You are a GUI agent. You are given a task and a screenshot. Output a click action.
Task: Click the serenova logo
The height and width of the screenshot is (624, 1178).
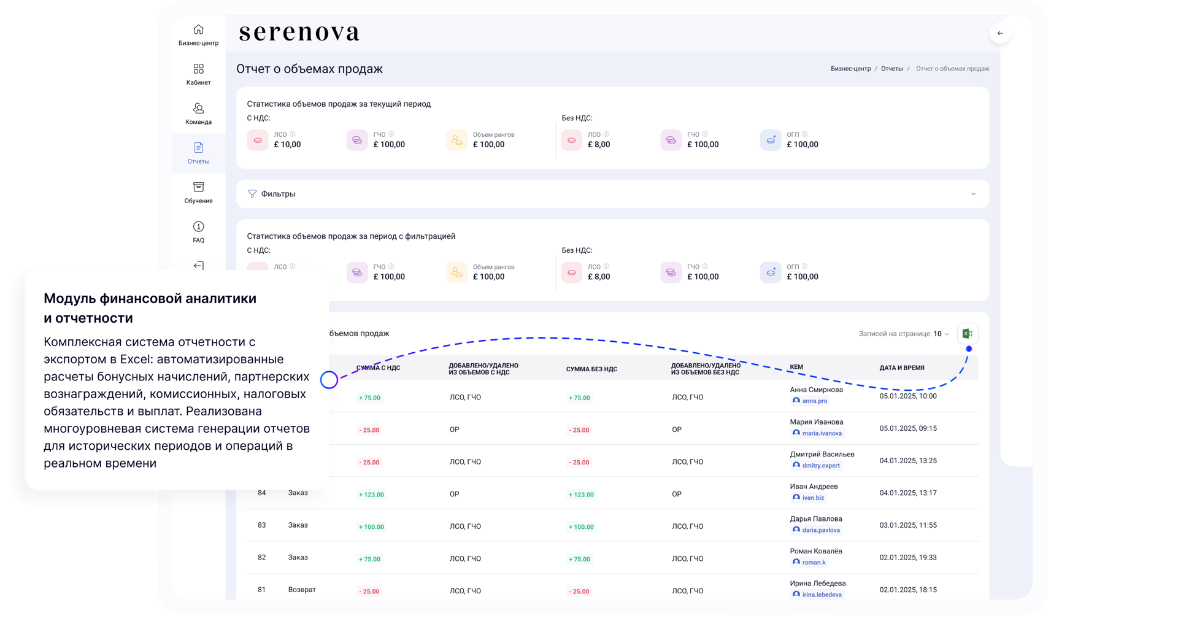(299, 33)
